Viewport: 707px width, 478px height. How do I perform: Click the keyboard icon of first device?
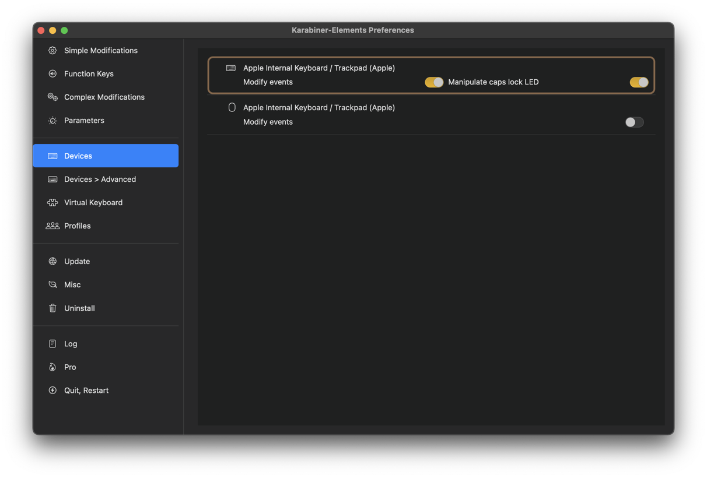pos(231,68)
